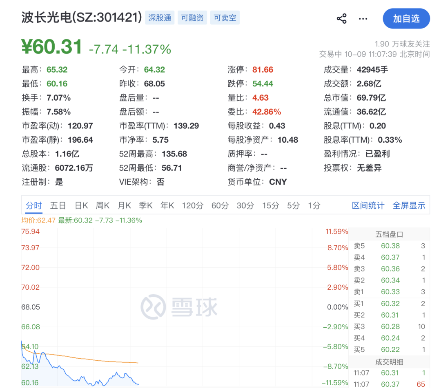Viewport: 441px width, 388px height.
Task: Open the three-dots more menu
Action: 363,19
